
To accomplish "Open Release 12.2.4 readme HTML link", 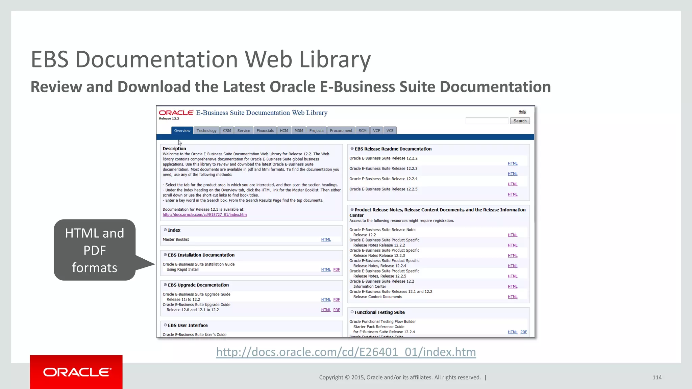I will point(513,184).
